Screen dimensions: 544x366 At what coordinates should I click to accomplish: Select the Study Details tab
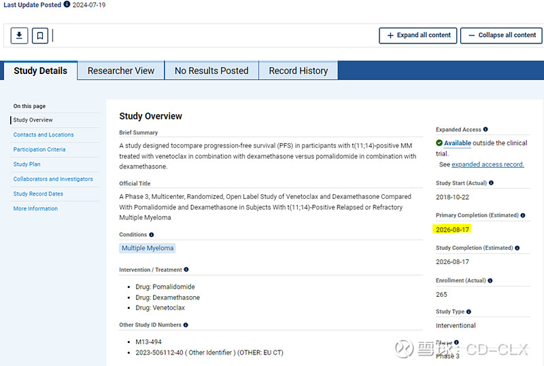click(x=41, y=71)
